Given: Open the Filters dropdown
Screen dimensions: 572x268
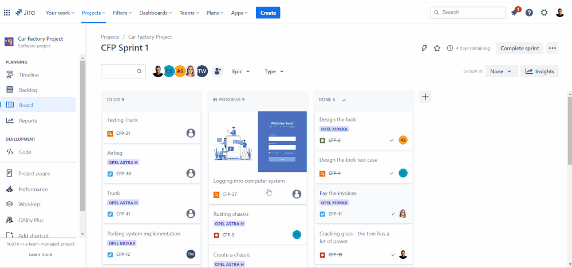Looking at the screenshot, I should pos(122,13).
